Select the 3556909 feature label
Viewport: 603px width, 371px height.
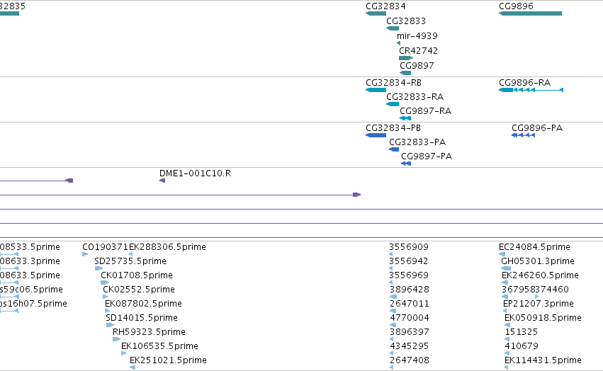(409, 247)
